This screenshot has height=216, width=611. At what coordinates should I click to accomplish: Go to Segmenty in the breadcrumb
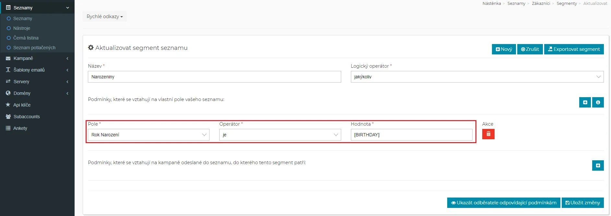pos(567,4)
